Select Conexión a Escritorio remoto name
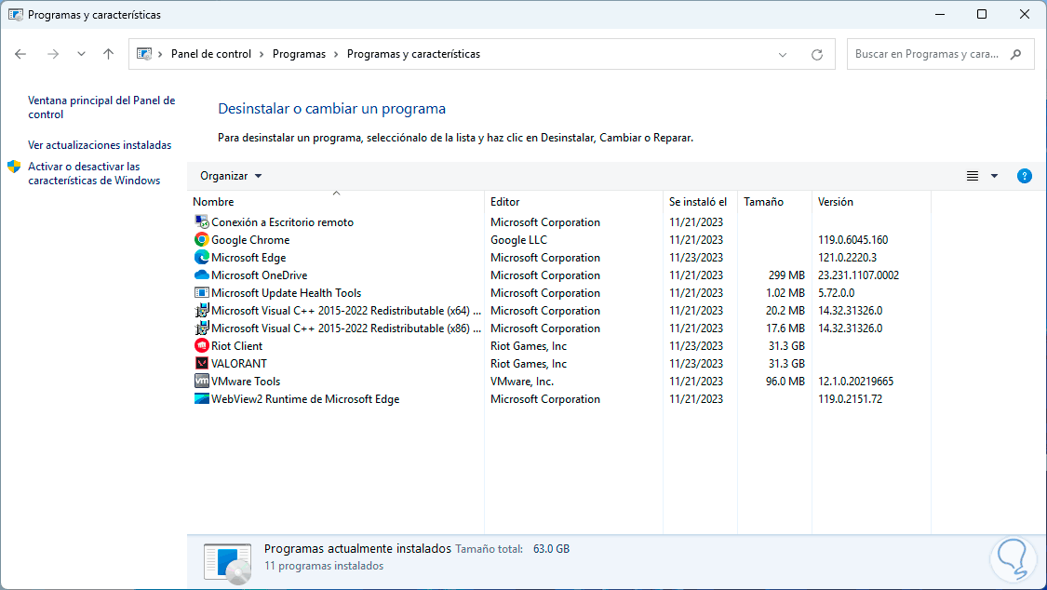1047x590 pixels. click(282, 222)
